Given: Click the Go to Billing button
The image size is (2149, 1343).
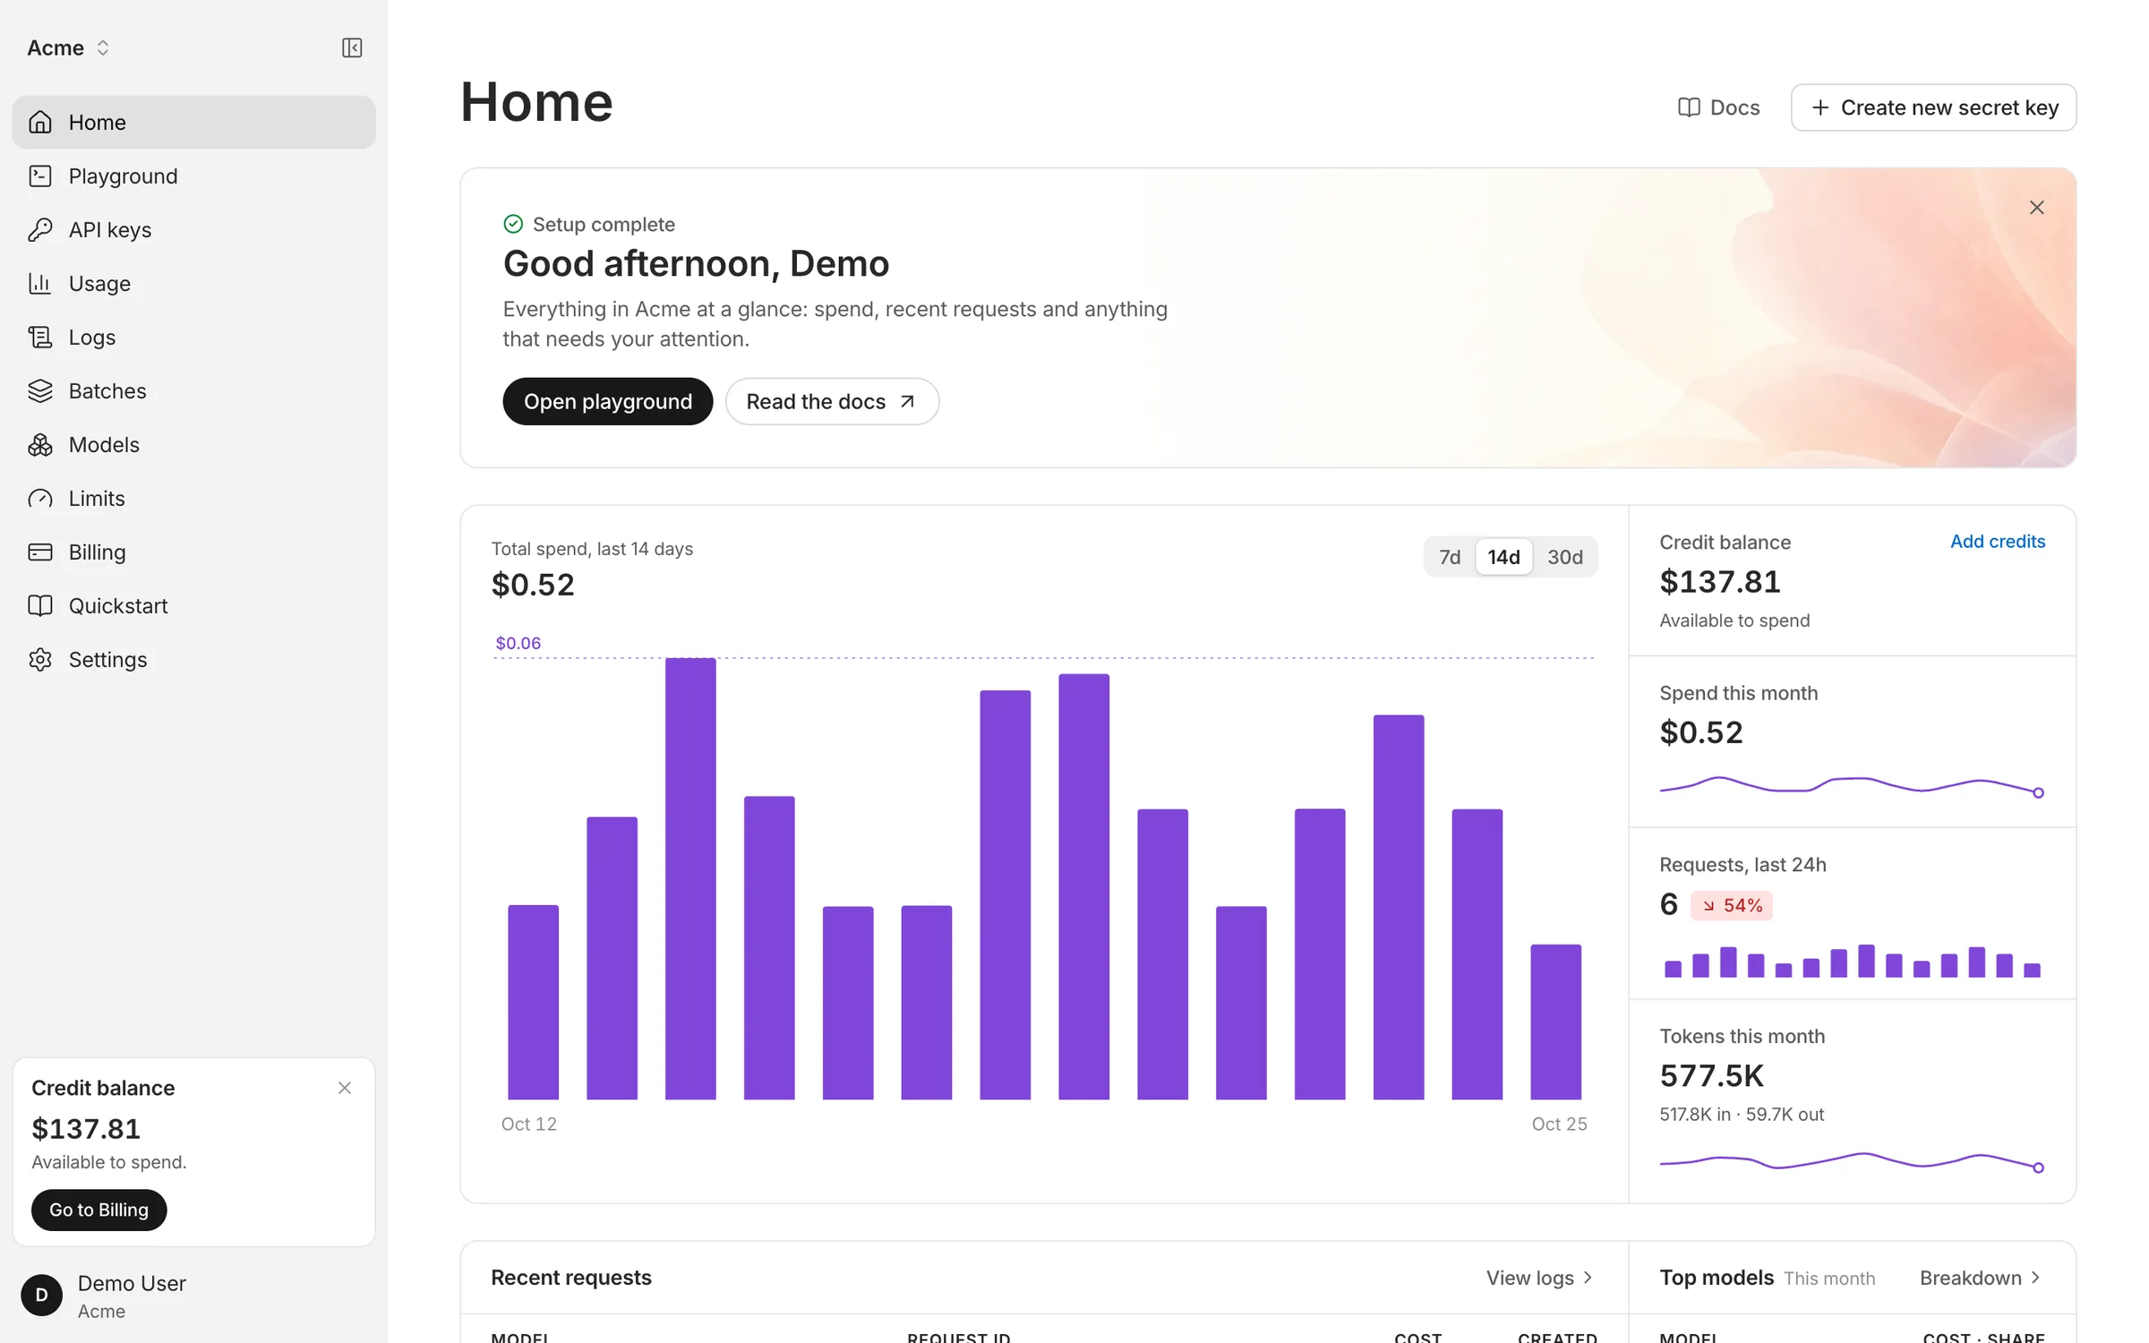Looking at the screenshot, I should pos(98,1210).
